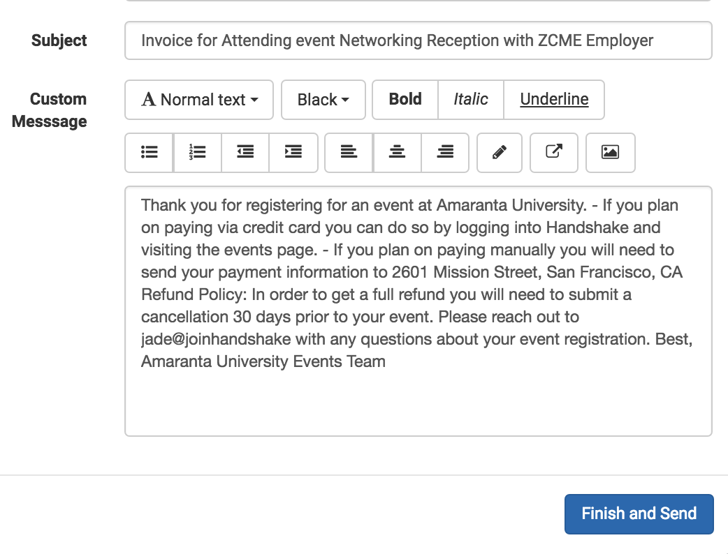Insert a numbered list

(197, 153)
